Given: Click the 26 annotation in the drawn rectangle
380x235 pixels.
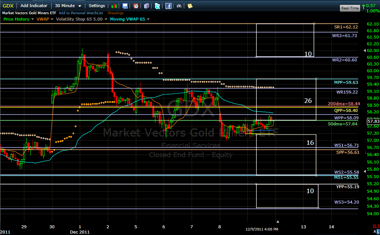Looking at the screenshot, I should click(x=308, y=101).
